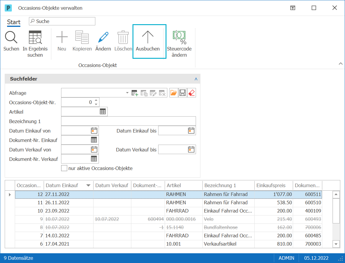Open Artikel lookup table icon
The width and height of the screenshot is (345, 263).
click(x=103, y=112)
